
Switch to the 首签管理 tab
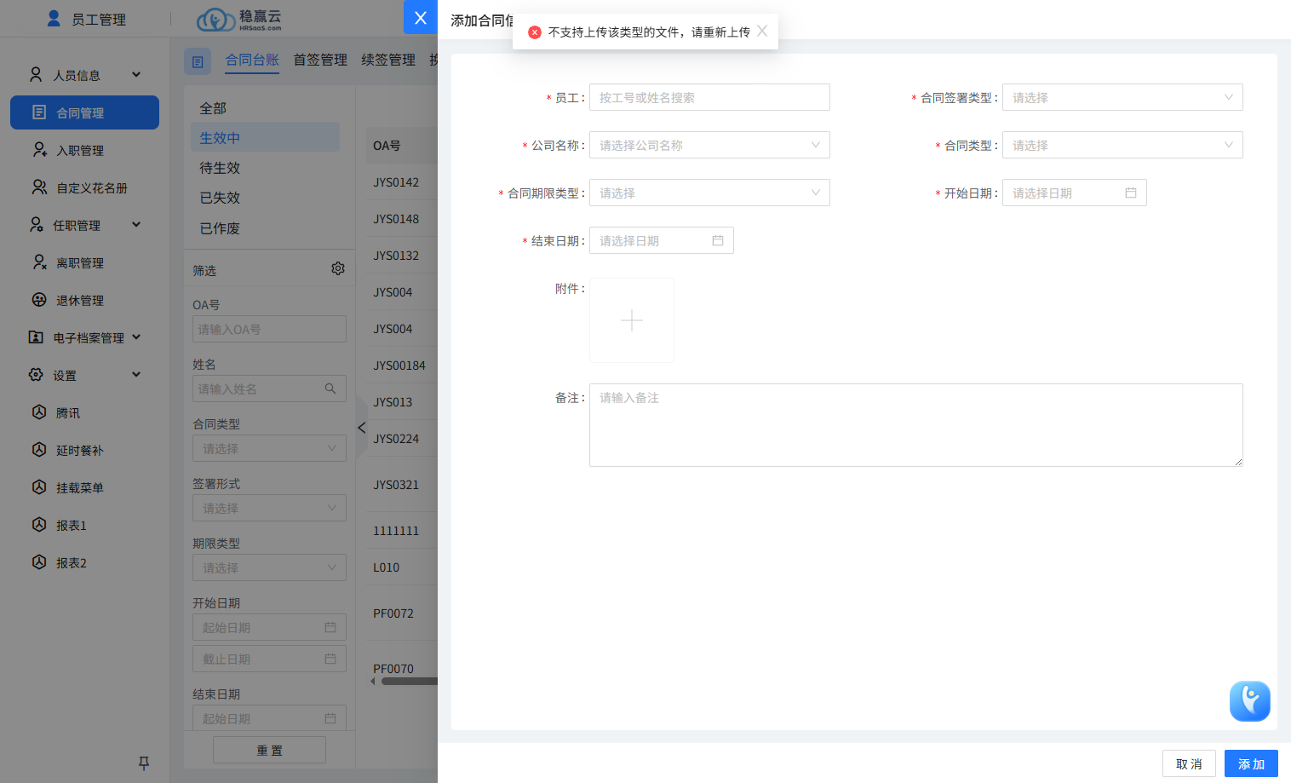(320, 60)
